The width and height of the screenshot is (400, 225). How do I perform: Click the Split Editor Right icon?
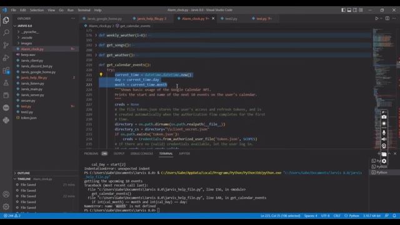click(387, 18)
